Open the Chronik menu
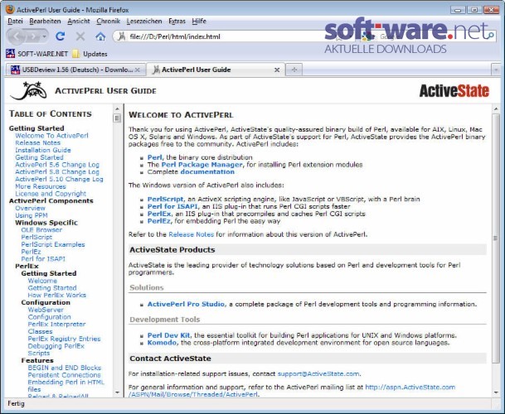Viewport: 505px width, 414px height. coord(108,22)
